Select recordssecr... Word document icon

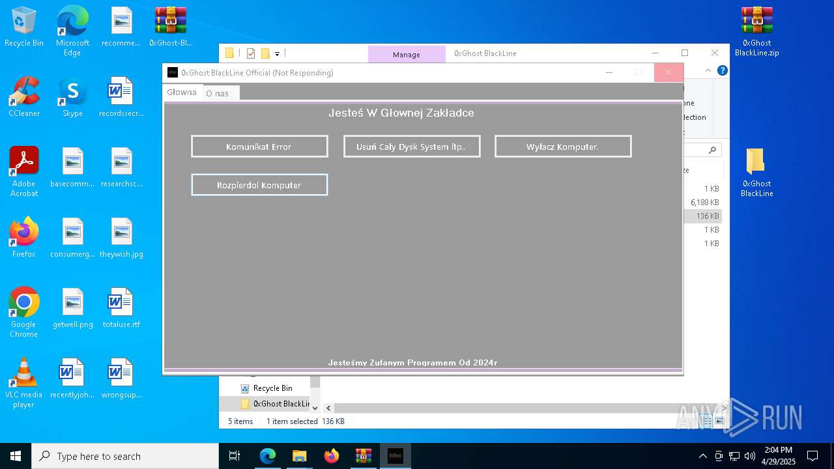[121, 97]
